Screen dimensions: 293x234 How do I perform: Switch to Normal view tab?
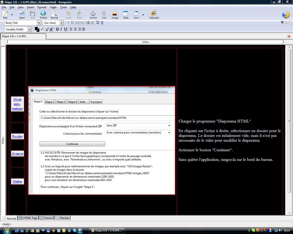click(9, 218)
